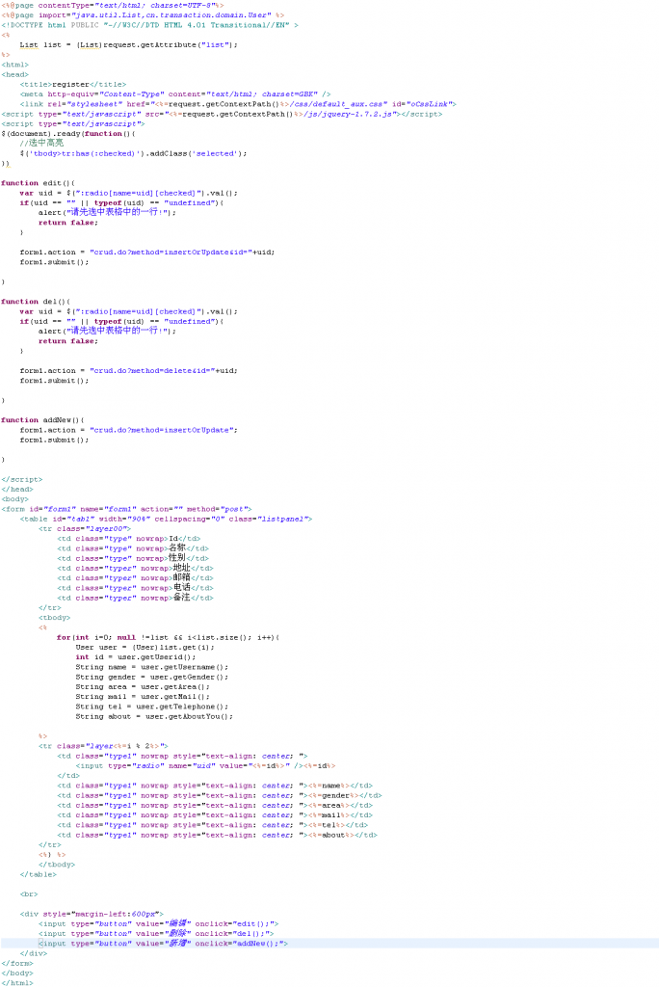
Task: Click the String mail = user.getMail() line
Action: [x=143, y=696]
